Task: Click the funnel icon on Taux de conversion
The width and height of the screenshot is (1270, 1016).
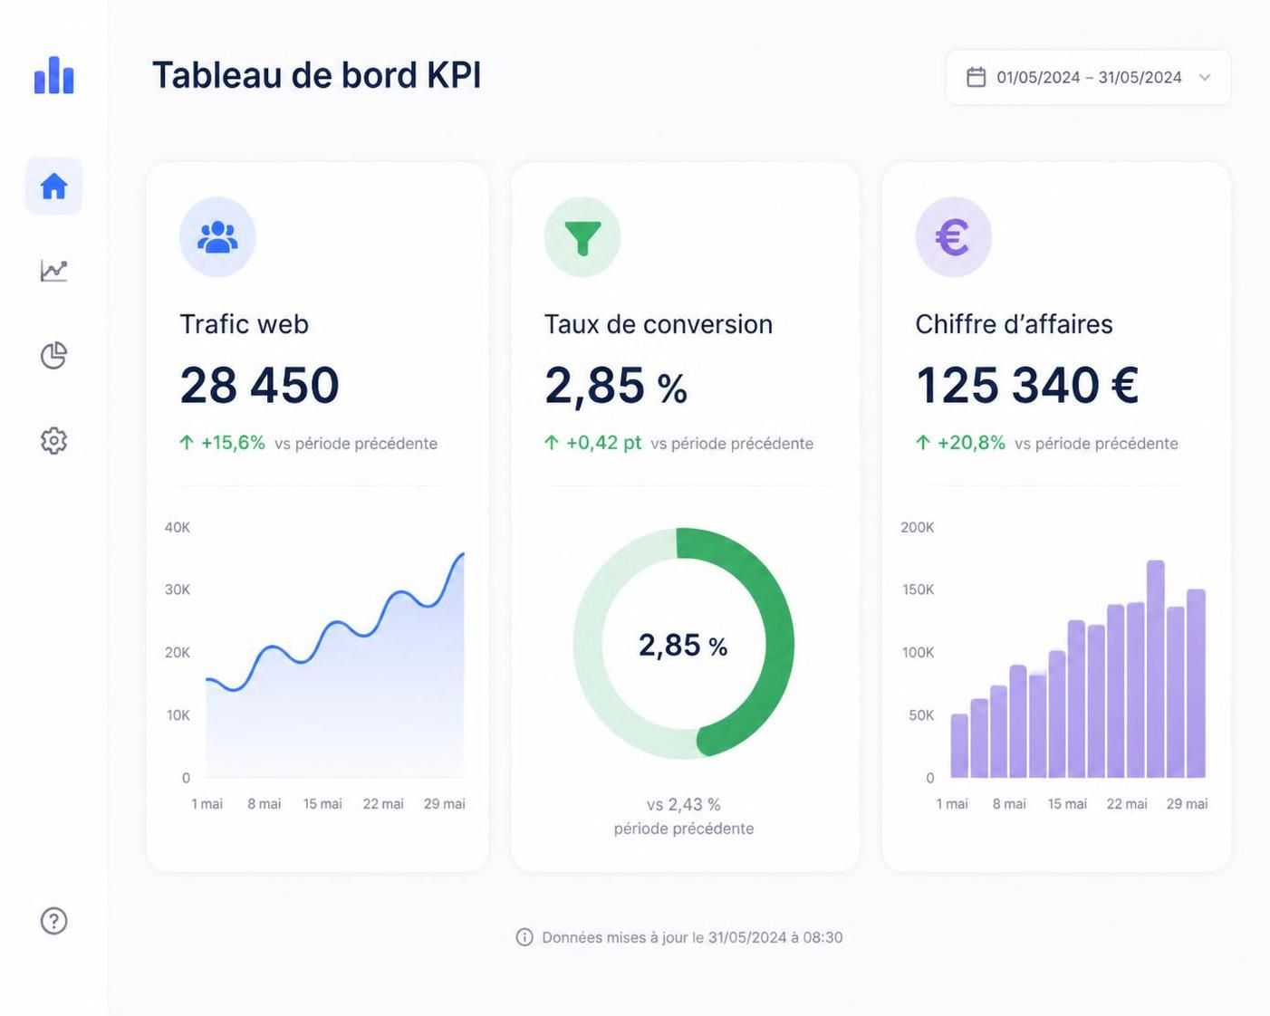Action: tap(582, 236)
